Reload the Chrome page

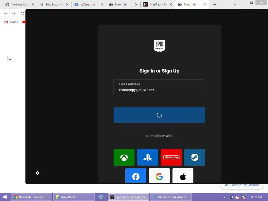click(23, 14)
